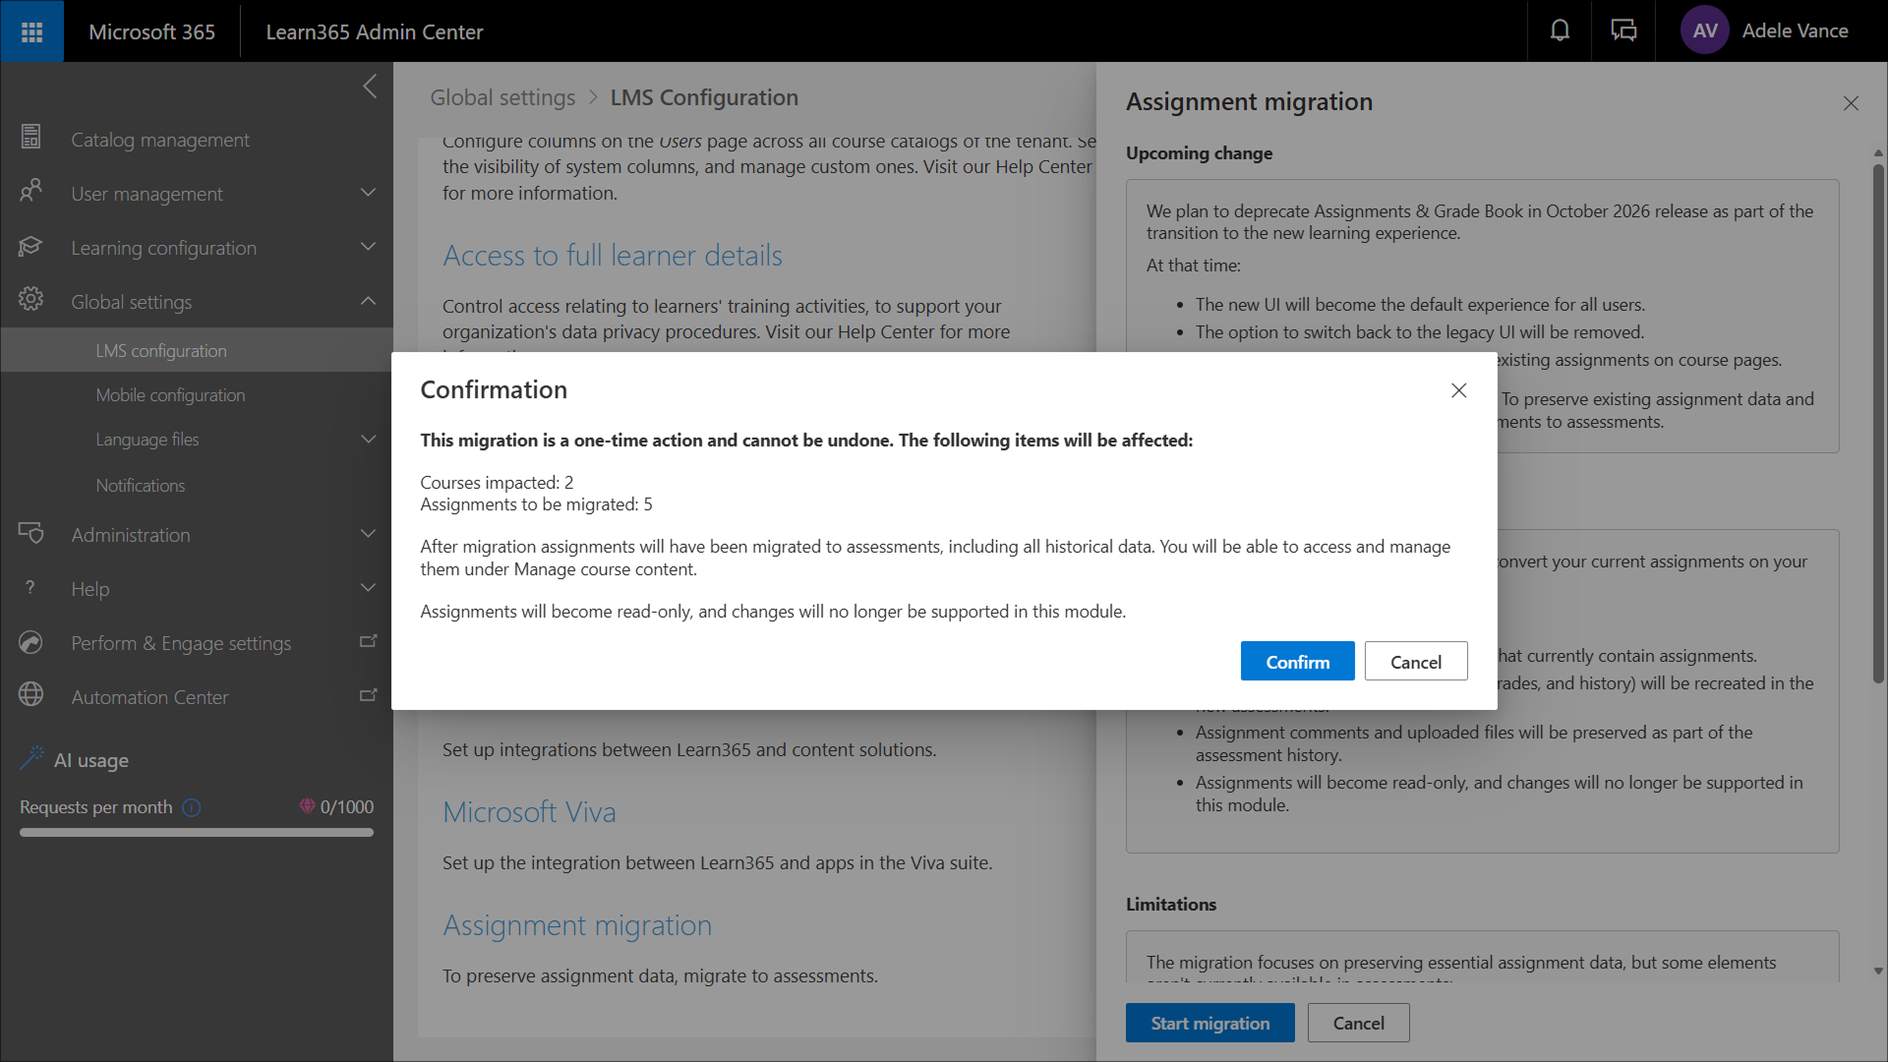The width and height of the screenshot is (1888, 1062).
Task: Click the external link icon beside Perform & Engage
Action: 369,641
